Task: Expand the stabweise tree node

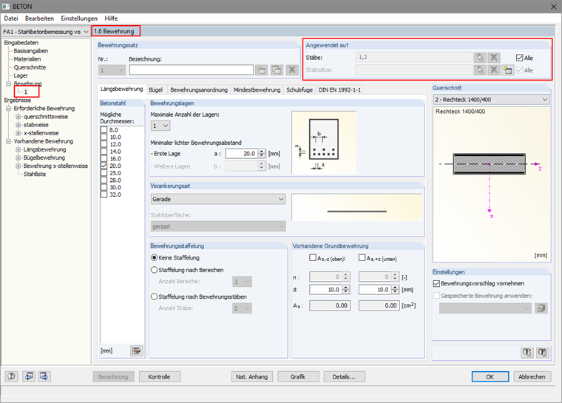Action: (18, 125)
